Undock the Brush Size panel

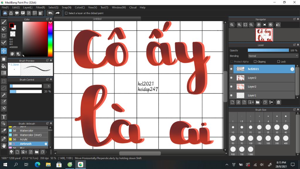tap(294, 110)
